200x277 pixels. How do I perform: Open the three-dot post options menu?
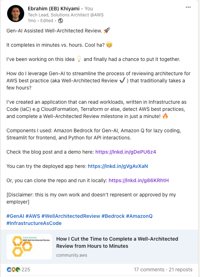point(188,7)
